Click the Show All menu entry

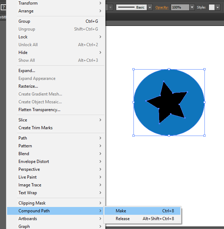click(56, 60)
